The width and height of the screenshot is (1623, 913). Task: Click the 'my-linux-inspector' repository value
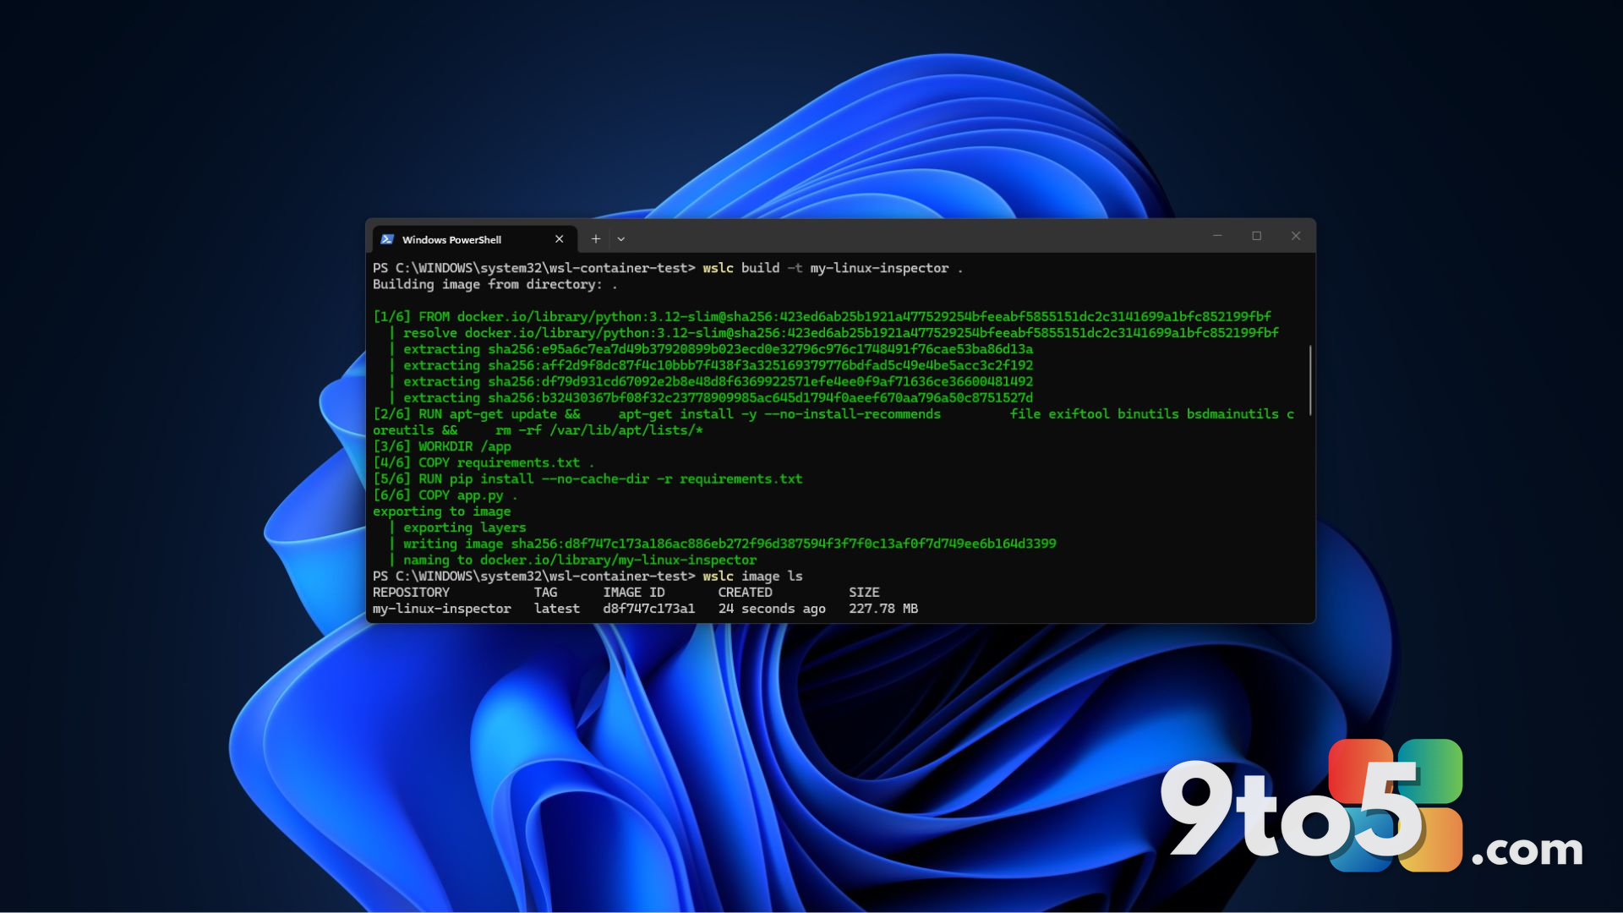pos(442,609)
